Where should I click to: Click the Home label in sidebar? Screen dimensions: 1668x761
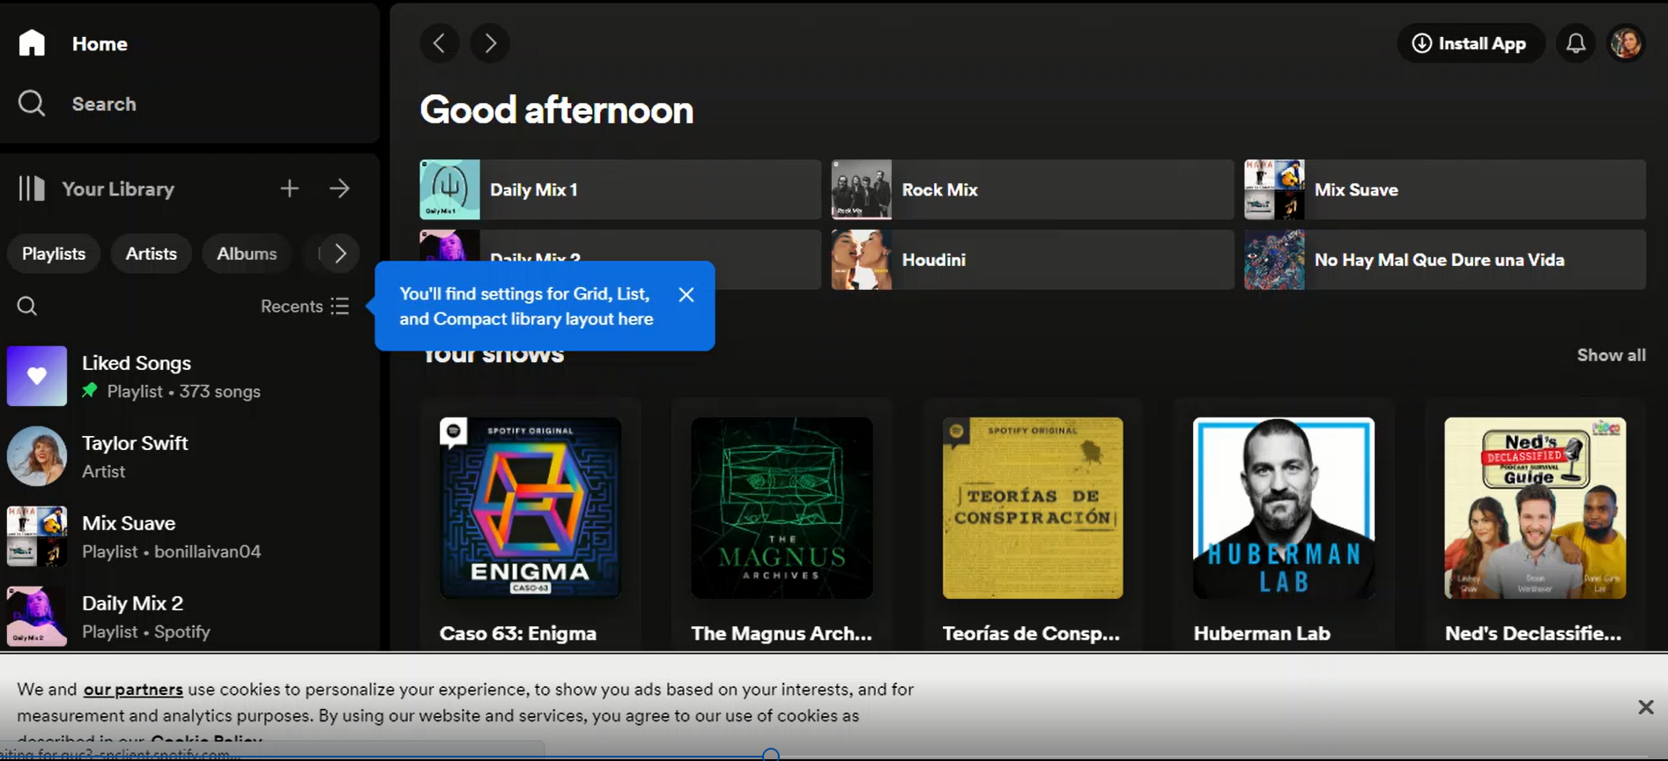(100, 44)
